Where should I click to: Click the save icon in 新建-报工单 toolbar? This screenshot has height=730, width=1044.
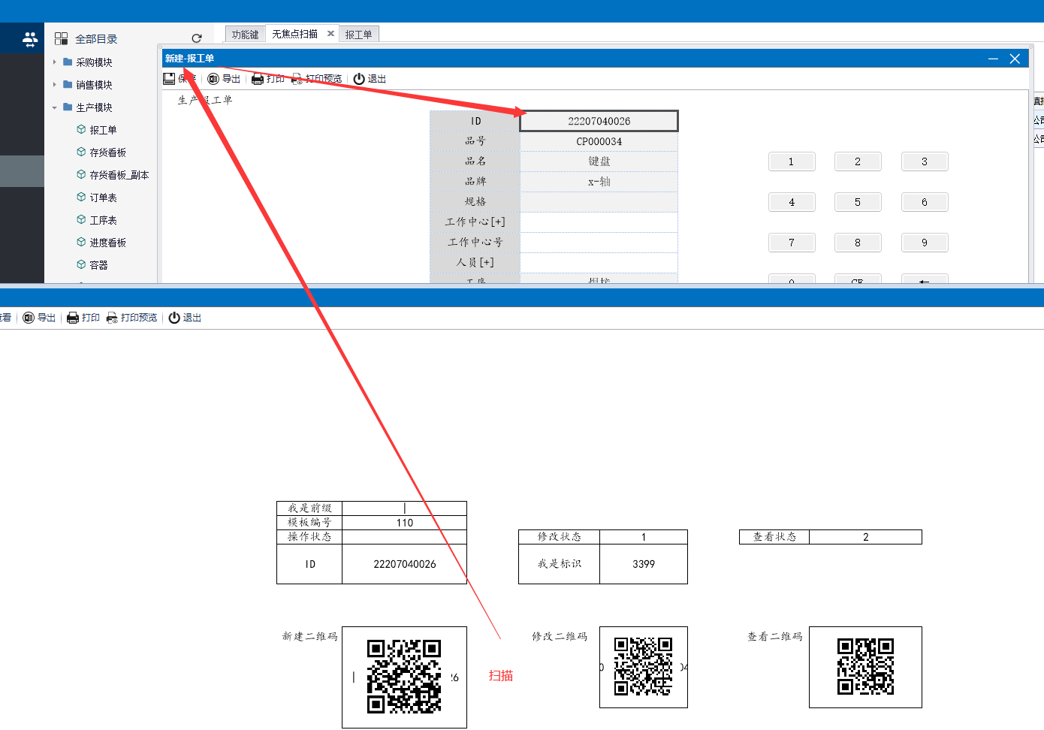tap(170, 79)
